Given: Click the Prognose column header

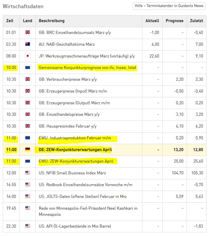Looking at the screenshot, I should click(x=175, y=21).
